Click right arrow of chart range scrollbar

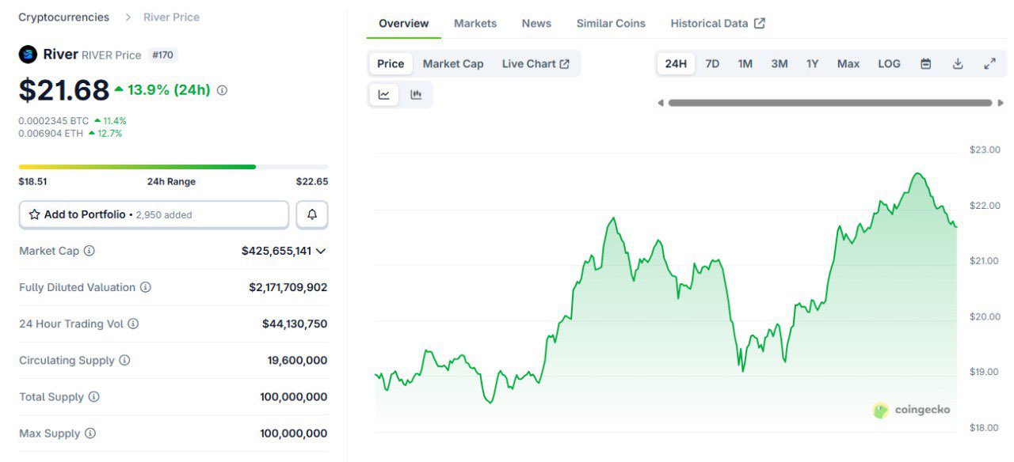pyautogui.click(x=1001, y=103)
